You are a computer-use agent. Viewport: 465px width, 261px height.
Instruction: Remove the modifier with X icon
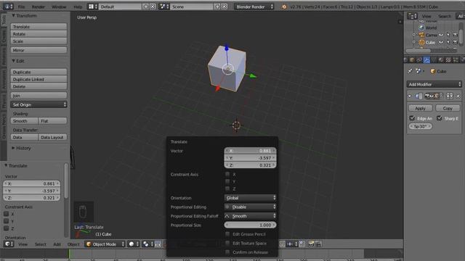458,96
